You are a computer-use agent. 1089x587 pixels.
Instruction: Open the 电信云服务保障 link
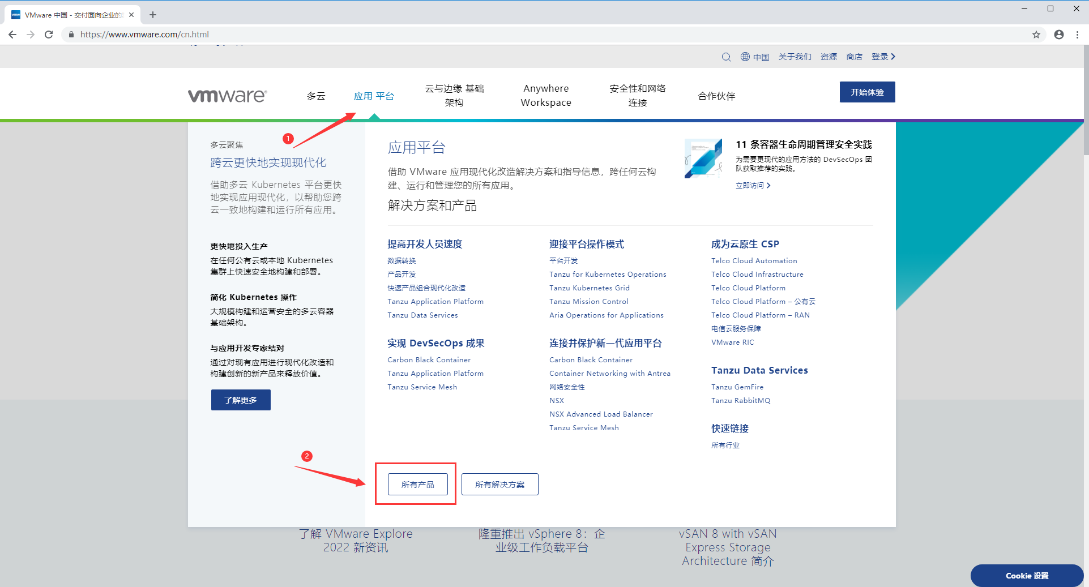(x=736, y=329)
